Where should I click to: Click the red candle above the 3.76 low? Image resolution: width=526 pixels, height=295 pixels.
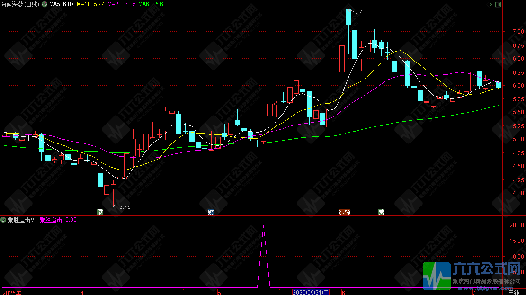pyautogui.click(x=113, y=187)
